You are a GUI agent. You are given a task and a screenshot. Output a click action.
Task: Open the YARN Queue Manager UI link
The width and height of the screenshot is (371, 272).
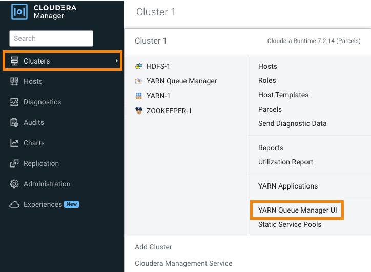click(x=297, y=210)
